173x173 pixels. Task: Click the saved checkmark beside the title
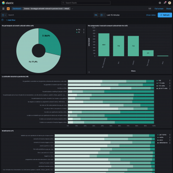73,9
